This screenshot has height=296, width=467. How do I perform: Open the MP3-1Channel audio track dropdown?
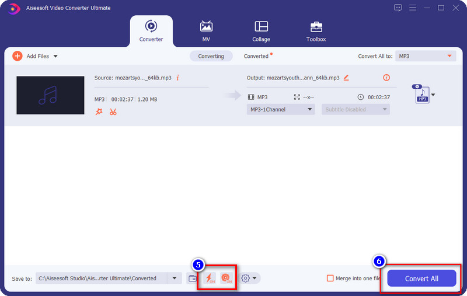click(x=281, y=109)
